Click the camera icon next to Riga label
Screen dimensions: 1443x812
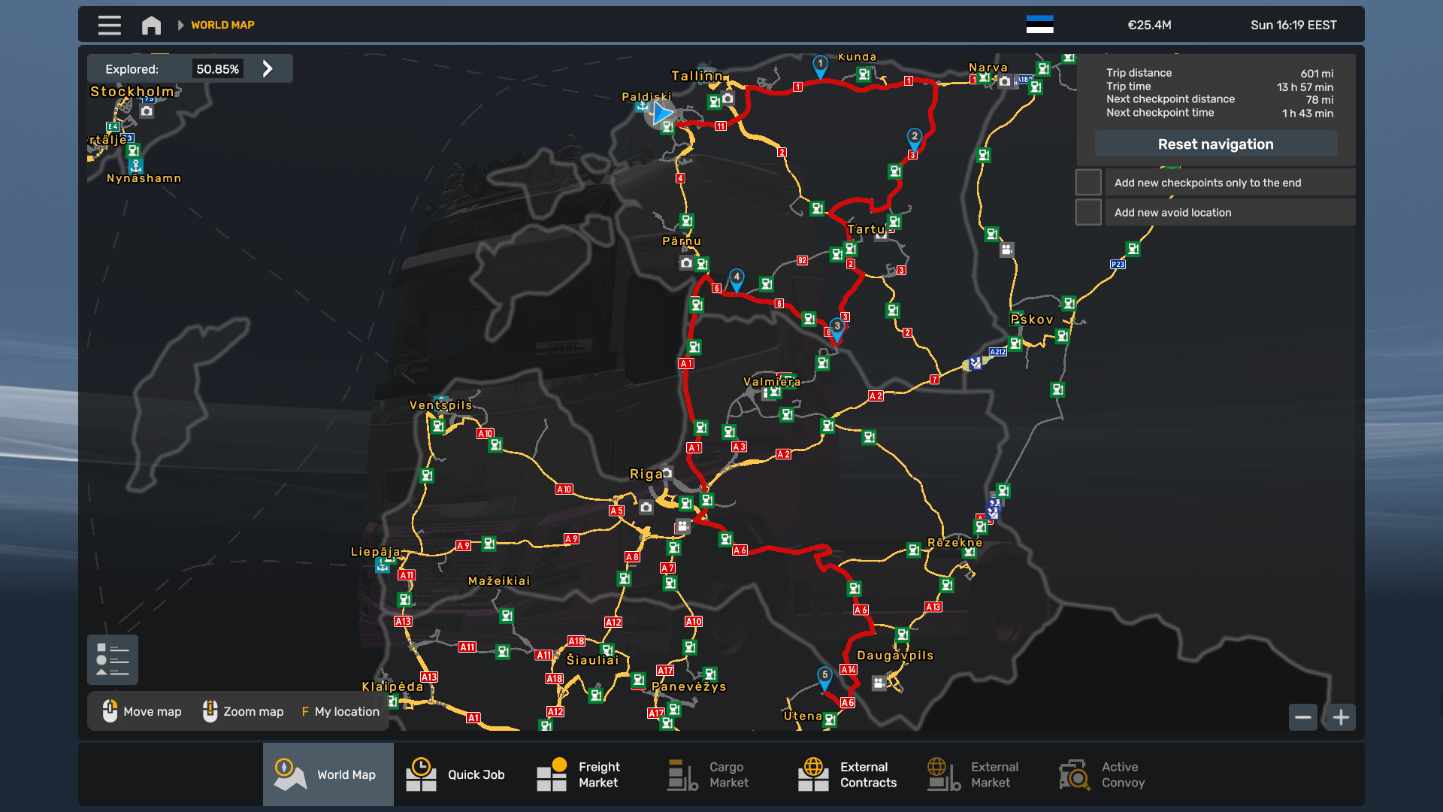[x=667, y=473]
